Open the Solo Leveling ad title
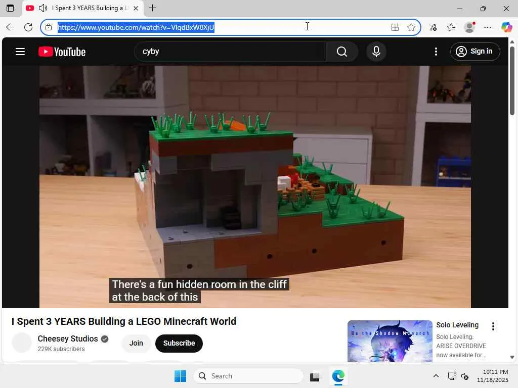The height and width of the screenshot is (388, 518). 457,325
